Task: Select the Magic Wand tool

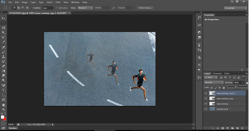Action: (3, 32)
